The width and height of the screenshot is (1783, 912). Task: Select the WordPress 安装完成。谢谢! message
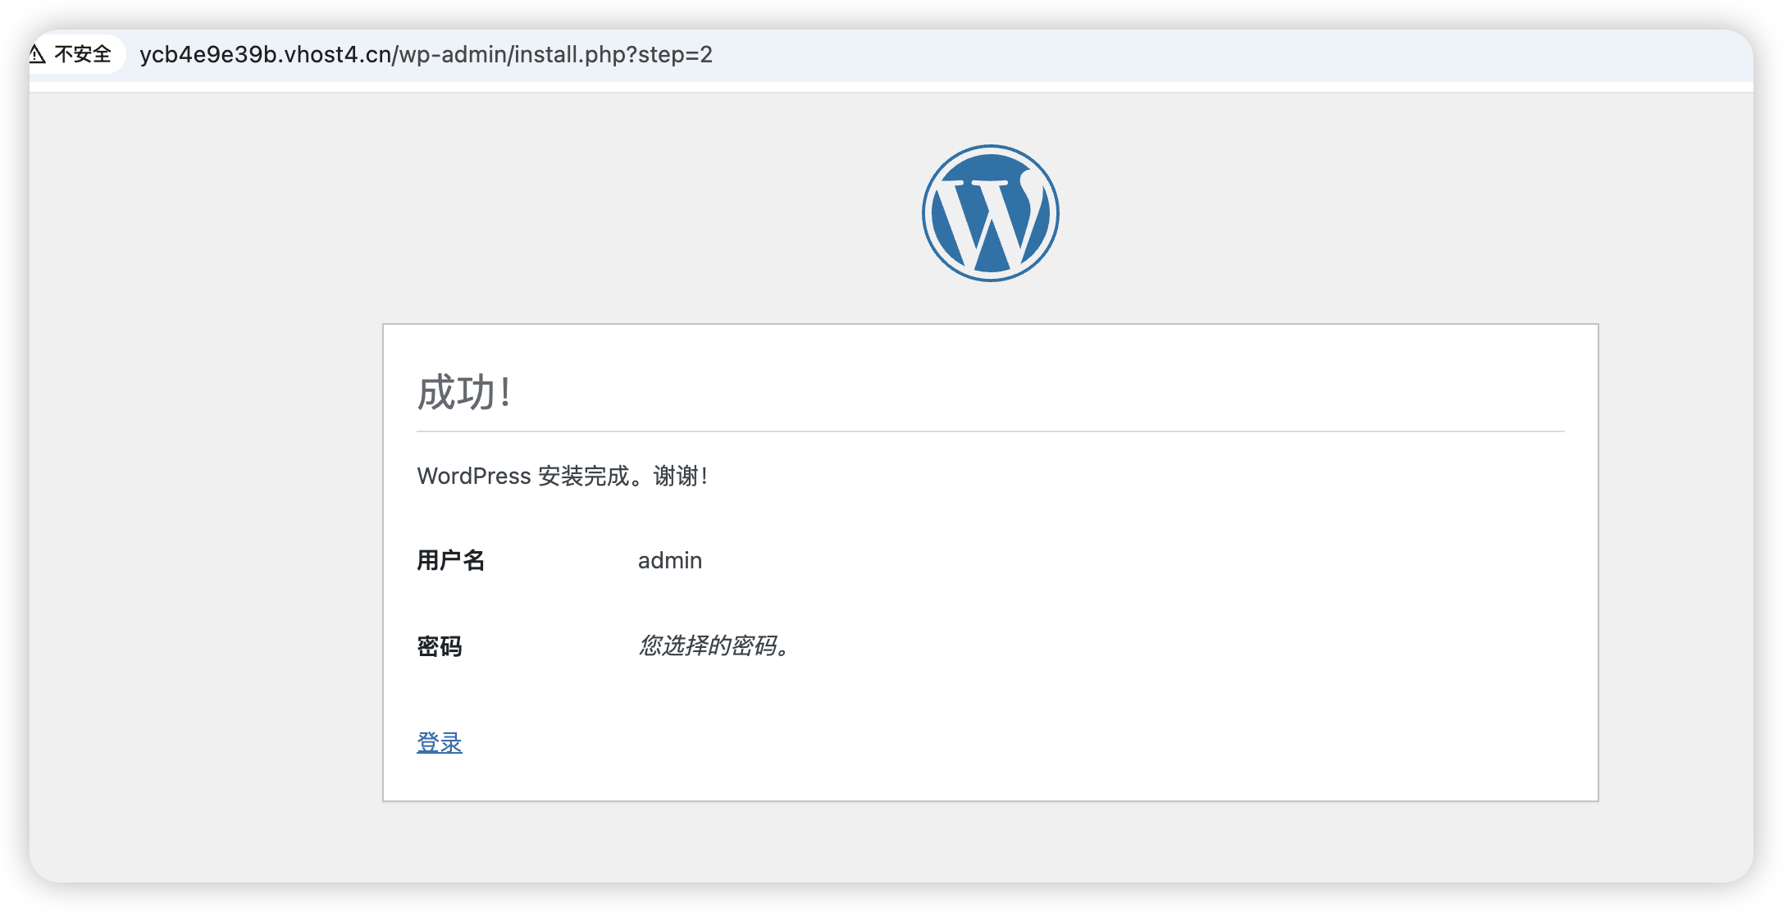(562, 476)
